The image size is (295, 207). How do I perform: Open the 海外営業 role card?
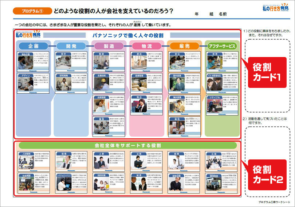[x=184, y=105]
